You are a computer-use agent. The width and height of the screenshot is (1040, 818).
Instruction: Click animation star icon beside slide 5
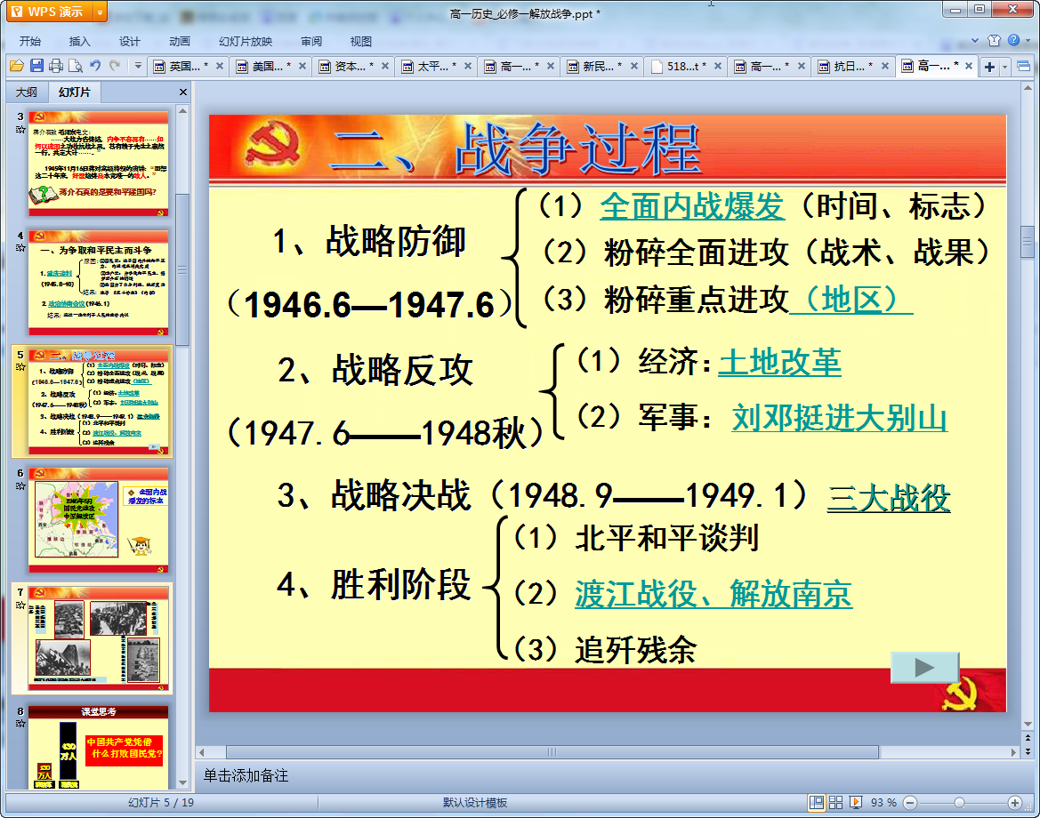[x=20, y=366]
